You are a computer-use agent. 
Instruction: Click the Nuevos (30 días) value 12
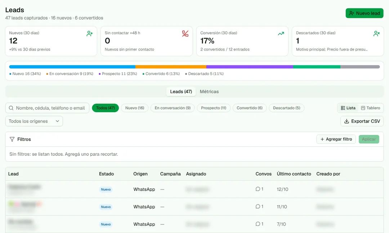point(13,41)
